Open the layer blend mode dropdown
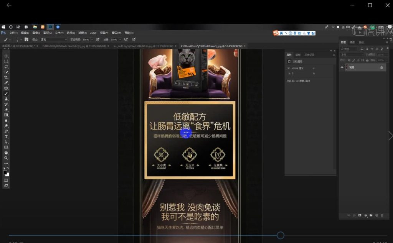Image resolution: width=393 pixels, height=243 pixels. point(350,55)
